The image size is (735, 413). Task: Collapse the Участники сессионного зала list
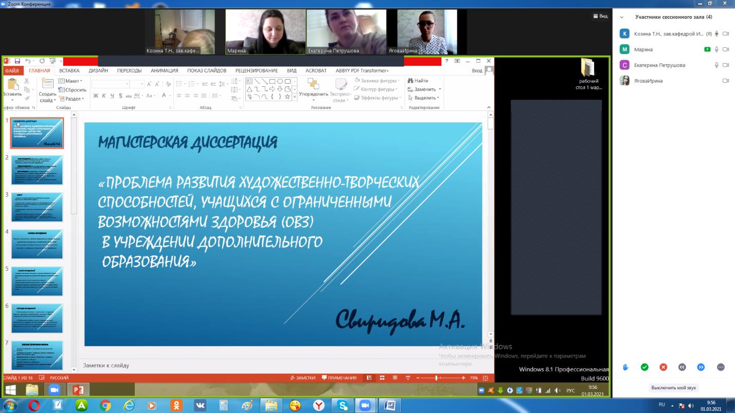click(621, 17)
